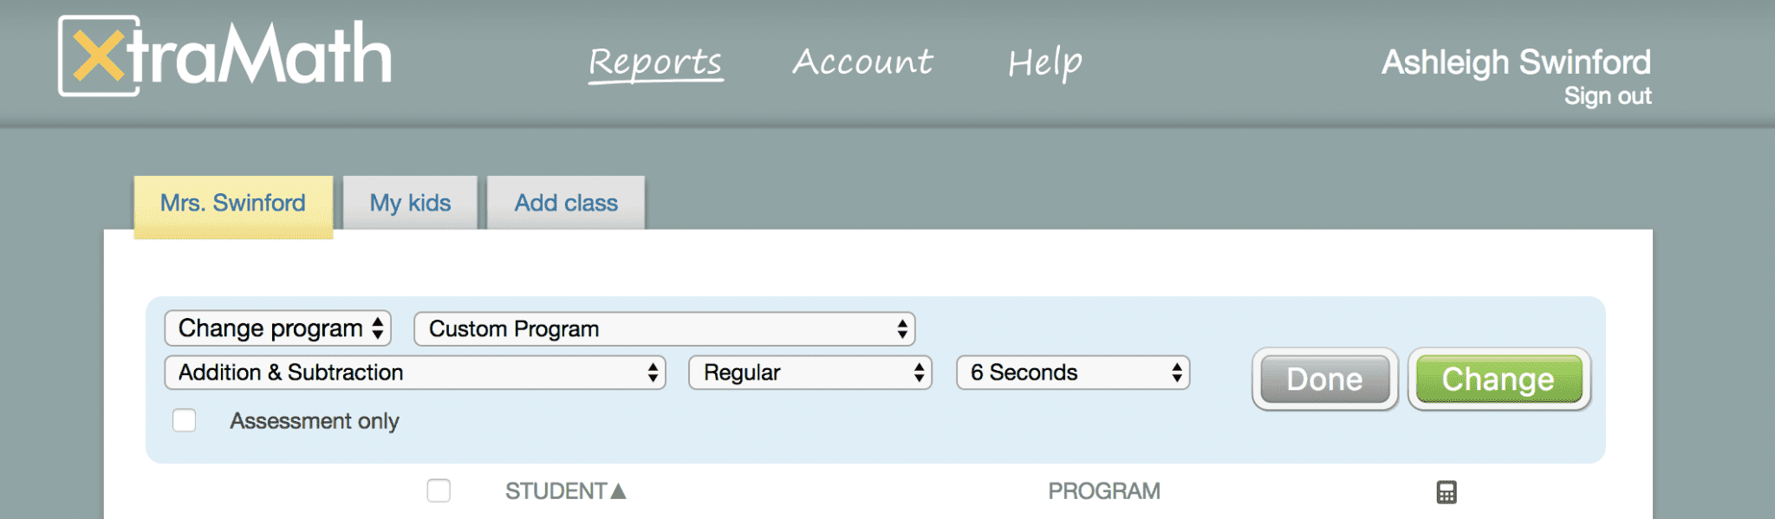Expand the 6 Seconds time dropdown
The height and width of the screenshot is (519, 1775).
point(1072,373)
